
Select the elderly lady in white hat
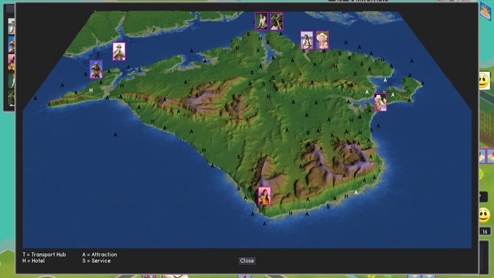click(x=322, y=40)
